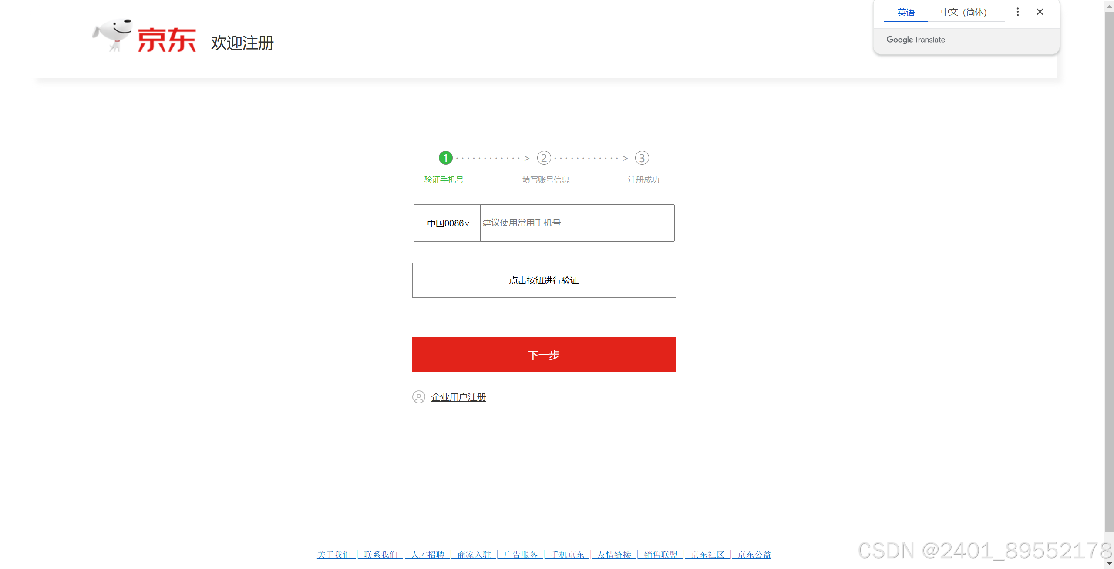Click the green step 1 circle

coord(445,158)
